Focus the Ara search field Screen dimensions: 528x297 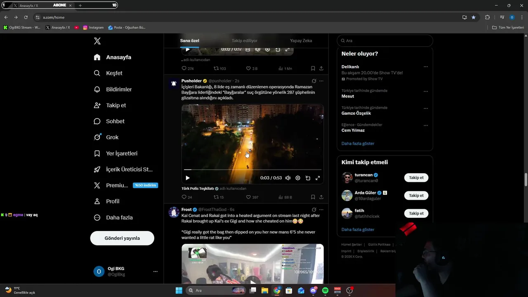point(385,40)
